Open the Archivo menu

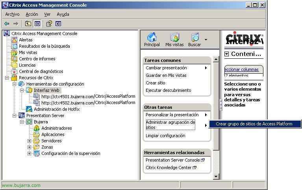(x=12, y=14)
